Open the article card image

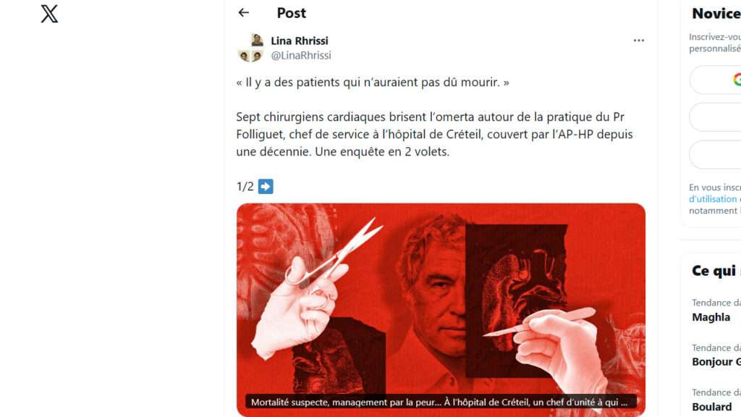(x=441, y=310)
